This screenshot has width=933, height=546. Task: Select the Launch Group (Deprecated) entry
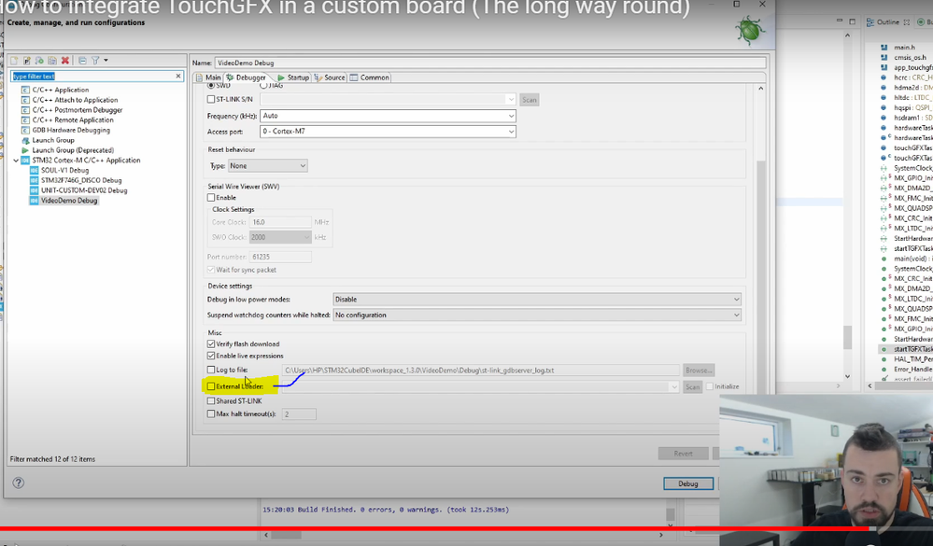coord(73,150)
